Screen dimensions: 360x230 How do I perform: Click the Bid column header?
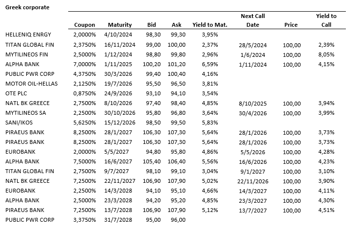(x=152, y=25)
